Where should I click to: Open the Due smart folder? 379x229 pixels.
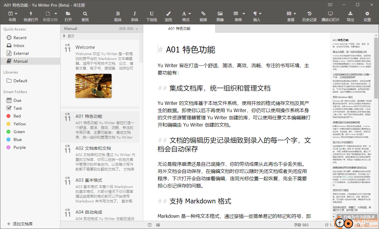click(x=30, y=100)
